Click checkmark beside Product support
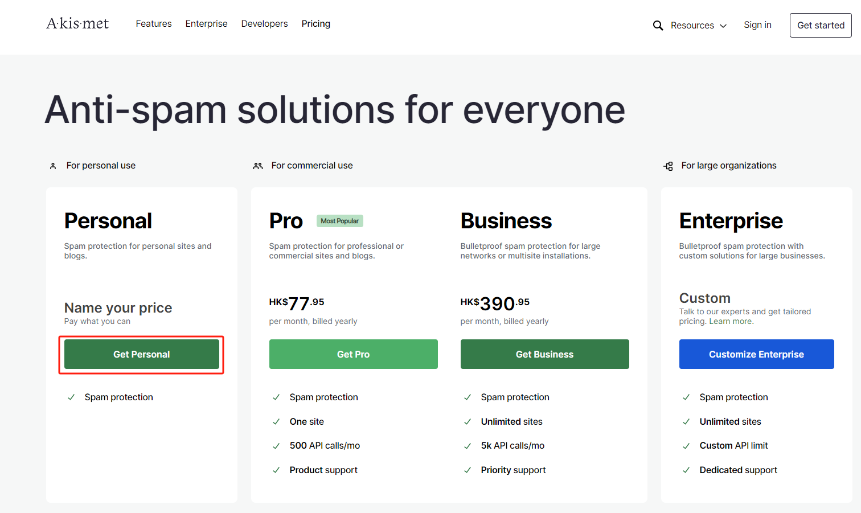Screen dimensions: 861x513 (276, 470)
